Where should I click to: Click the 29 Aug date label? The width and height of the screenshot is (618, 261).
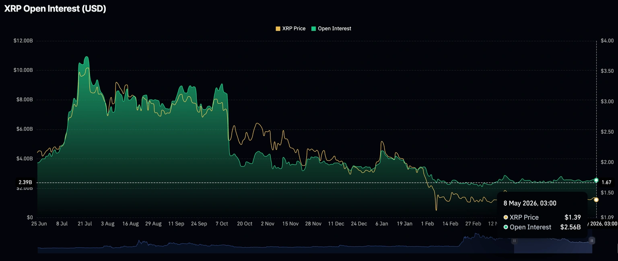click(153, 224)
